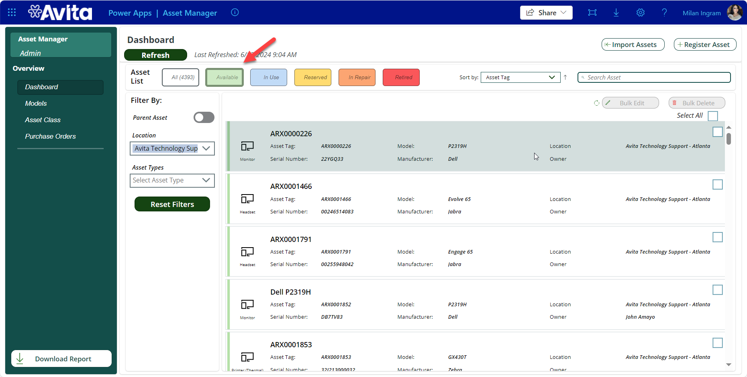Show All (4393) assets
This screenshot has height=377, width=747.
coord(181,77)
